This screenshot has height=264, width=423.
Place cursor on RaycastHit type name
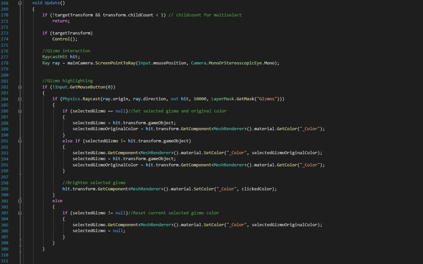(55, 57)
